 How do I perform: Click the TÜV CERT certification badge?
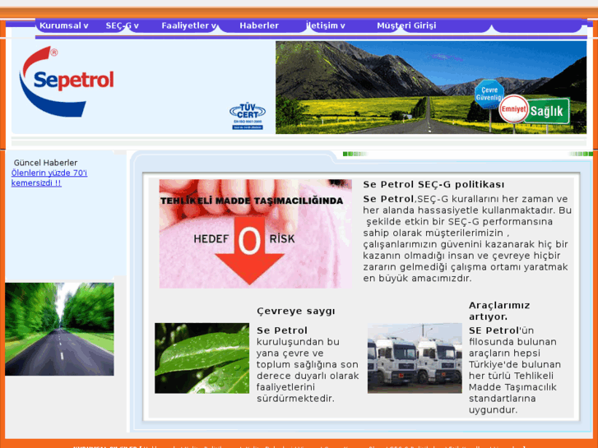click(248, 116)
